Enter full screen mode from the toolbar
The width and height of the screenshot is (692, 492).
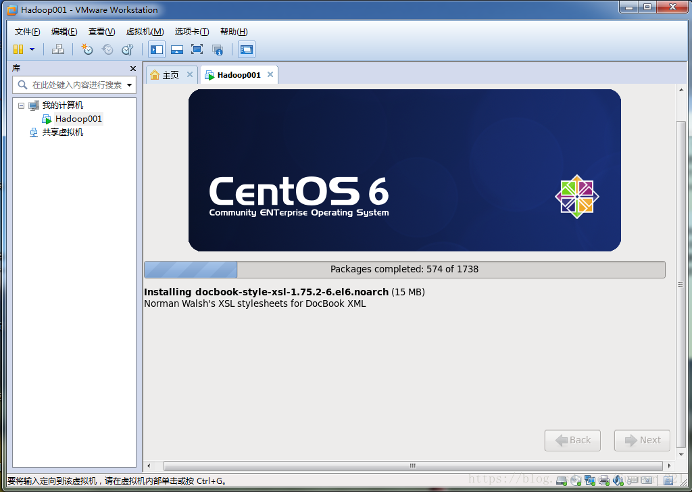click(197, 49)
